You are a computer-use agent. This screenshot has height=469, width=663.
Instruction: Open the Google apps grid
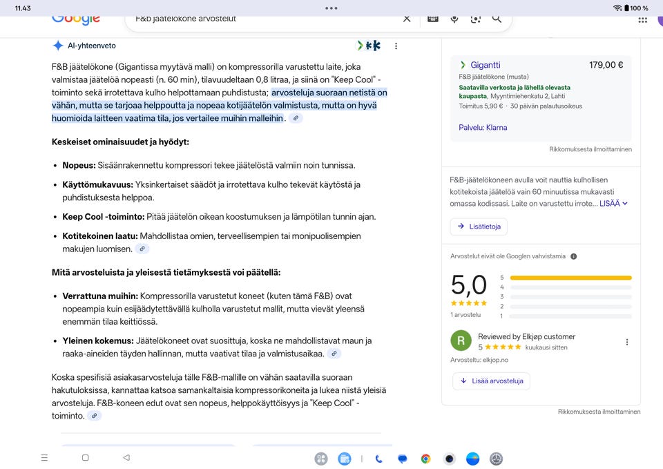coord(643,19)
